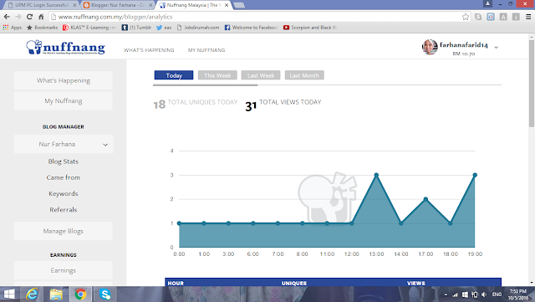The image size is (535, 302).
Task: Click the Manage Blogs button
Action: click(x=64, y=231)
